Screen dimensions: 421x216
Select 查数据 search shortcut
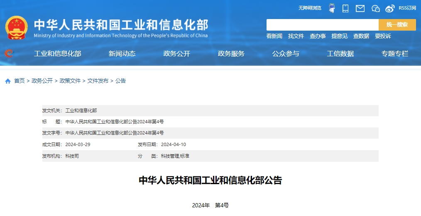click(x=361, y=36)
